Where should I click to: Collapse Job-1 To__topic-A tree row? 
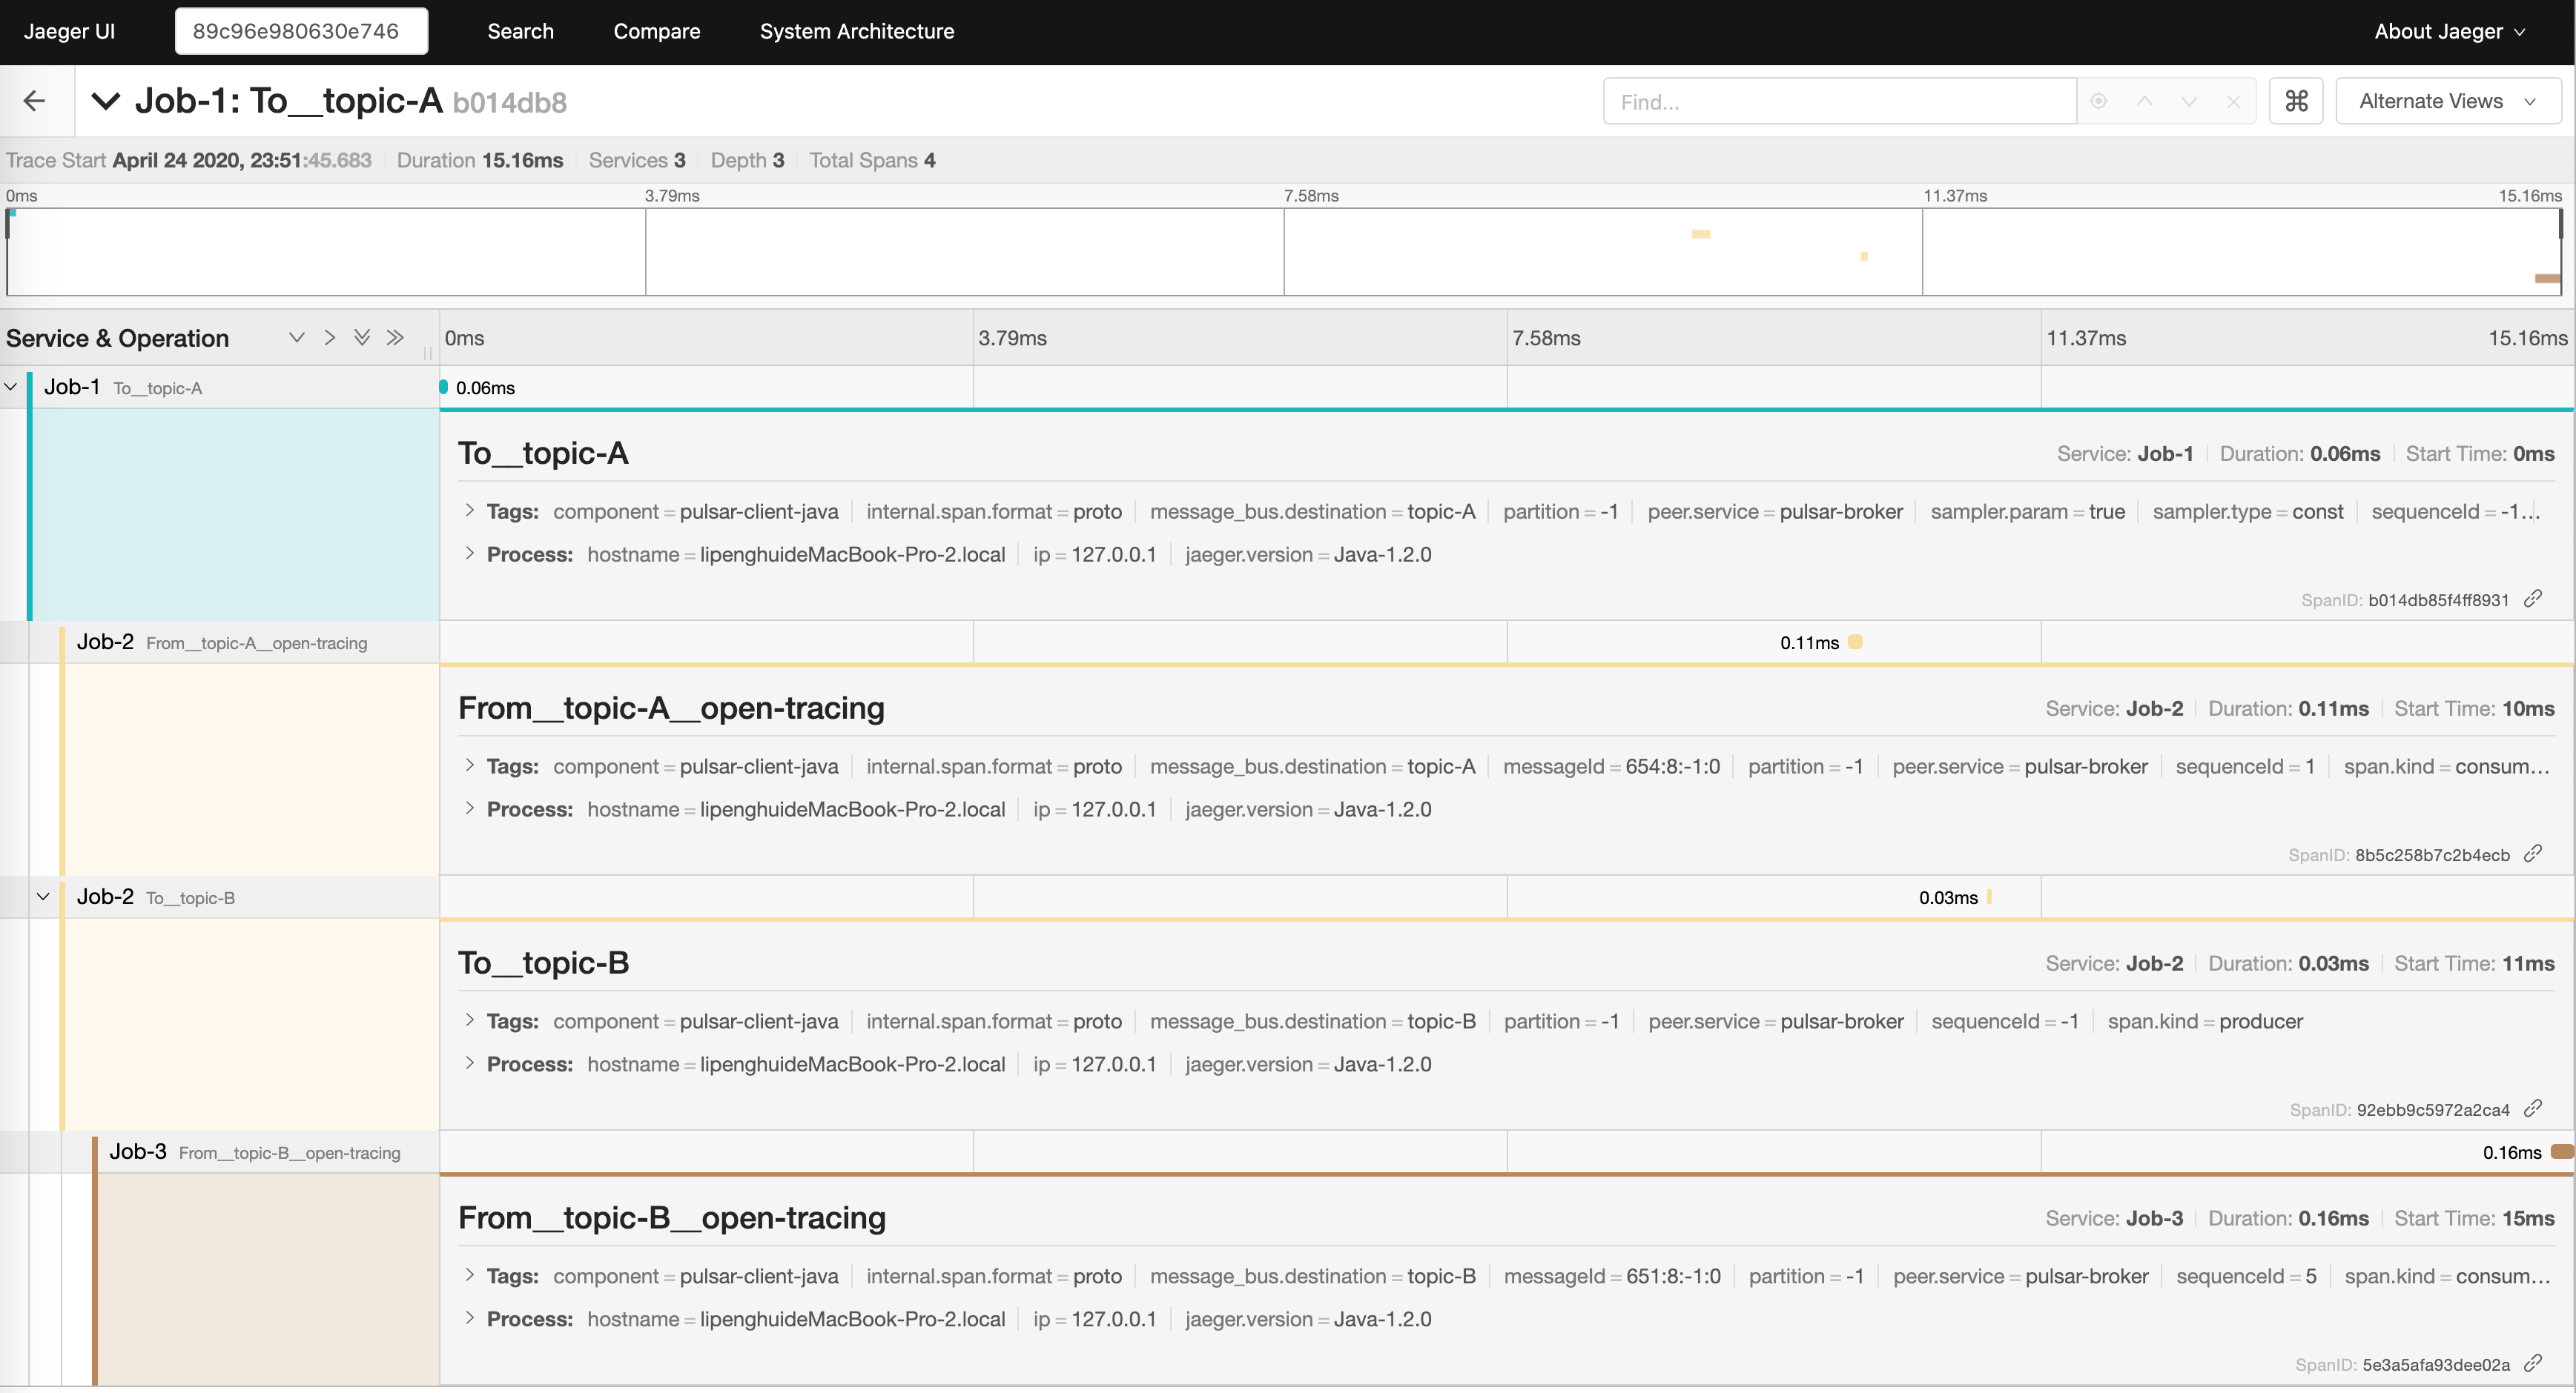pyautogui.click(x=11, y=387)
